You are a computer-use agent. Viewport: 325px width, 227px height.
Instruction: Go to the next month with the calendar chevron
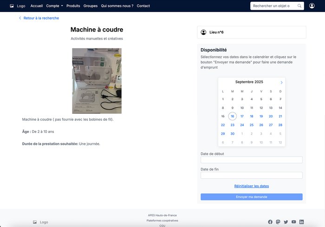tap(281, 83)
